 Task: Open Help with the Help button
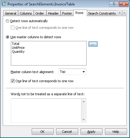click(x=116, y=132)
